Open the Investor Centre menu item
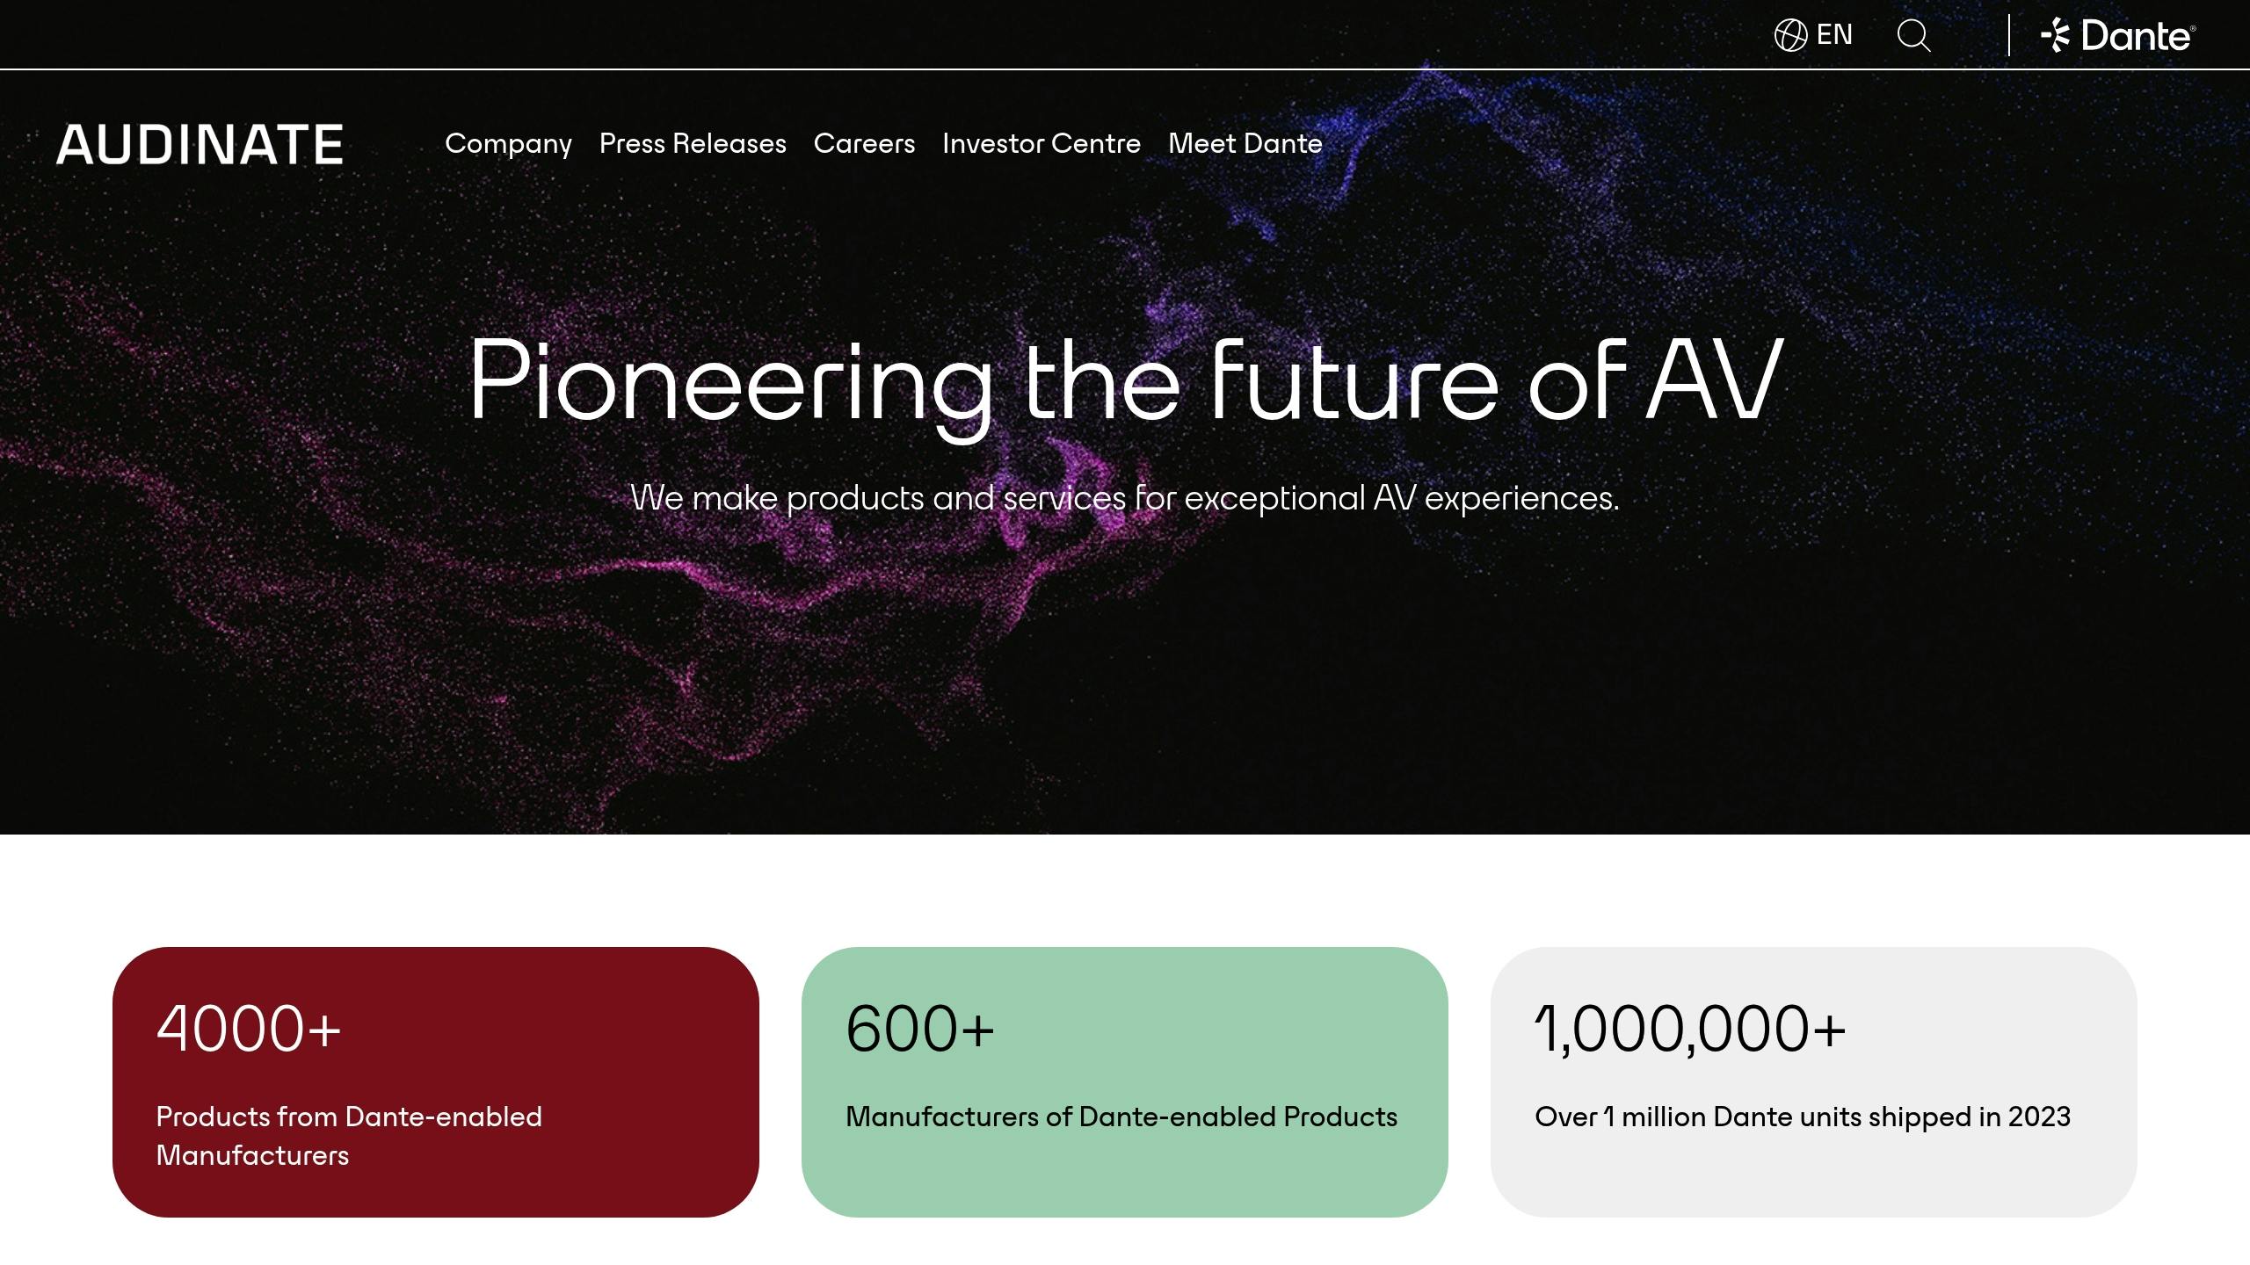The height and width of the screenshot is (1265, 2250). (x=1042, y=143)
